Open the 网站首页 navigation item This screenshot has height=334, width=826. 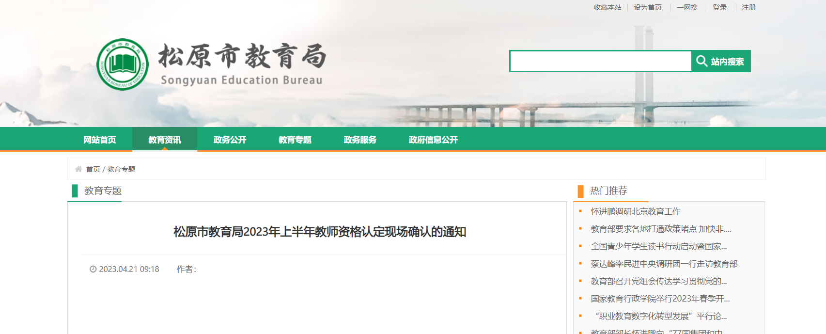(100, 140)
